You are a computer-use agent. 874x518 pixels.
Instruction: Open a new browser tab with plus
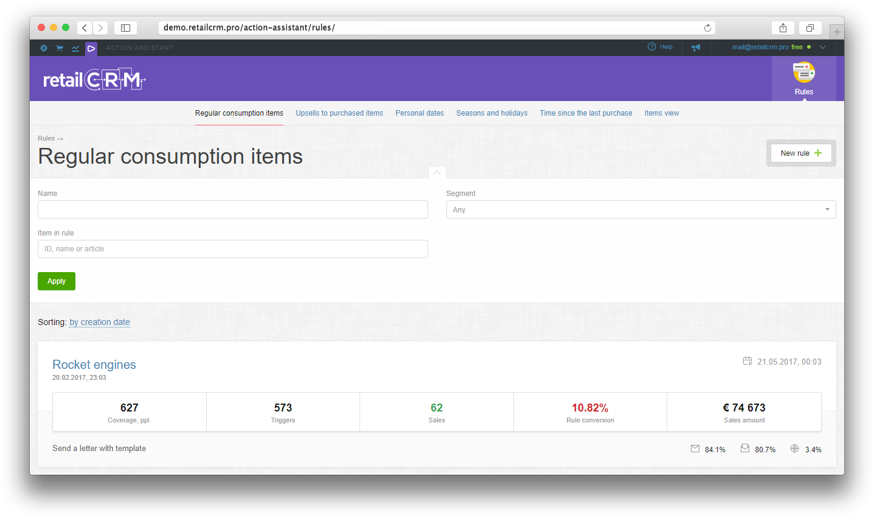point(837,32)
